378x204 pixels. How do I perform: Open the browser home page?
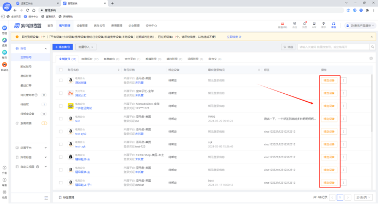tap(34, 10)
